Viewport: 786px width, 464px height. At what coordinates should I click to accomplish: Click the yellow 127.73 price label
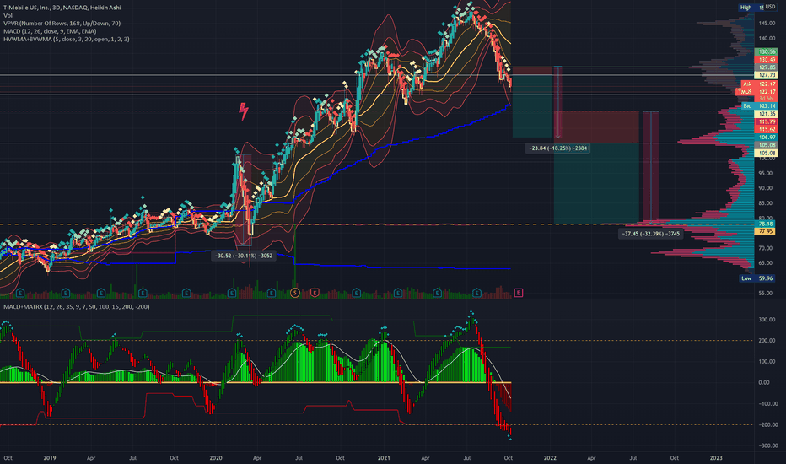tap(767, 75)
